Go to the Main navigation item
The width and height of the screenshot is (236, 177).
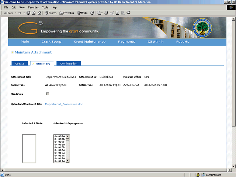tap(25, 42)
